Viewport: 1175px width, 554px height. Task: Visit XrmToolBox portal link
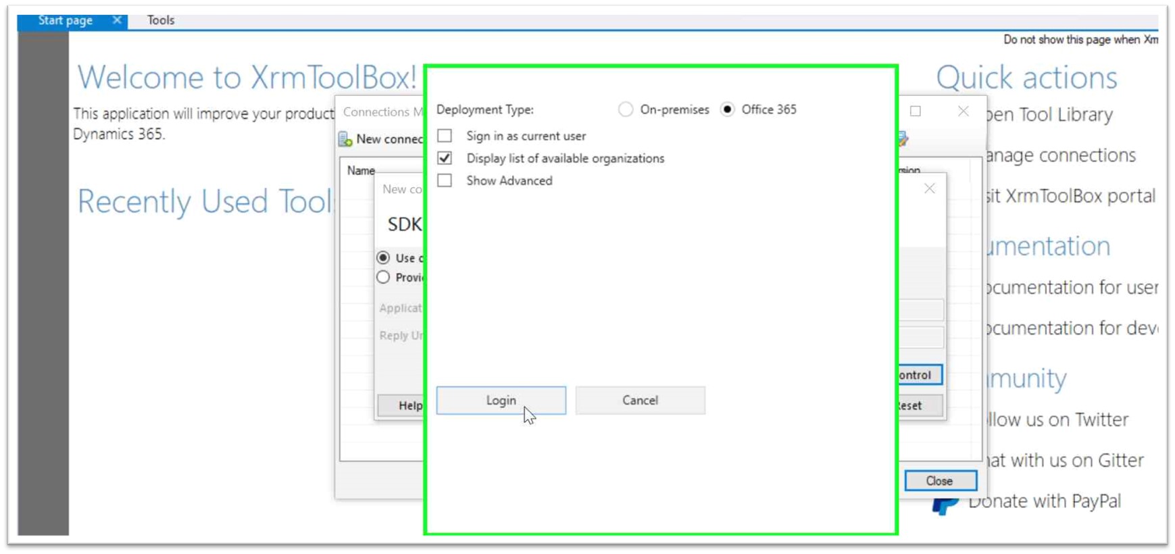[x=1070, y=196]
